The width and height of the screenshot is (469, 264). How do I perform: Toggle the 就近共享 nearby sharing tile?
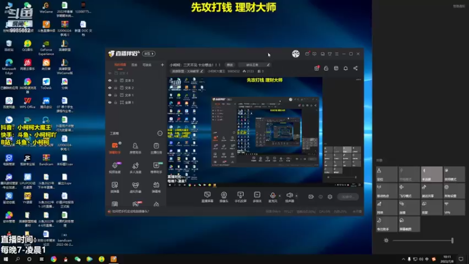pyautogui.click(x=431, y=191)
